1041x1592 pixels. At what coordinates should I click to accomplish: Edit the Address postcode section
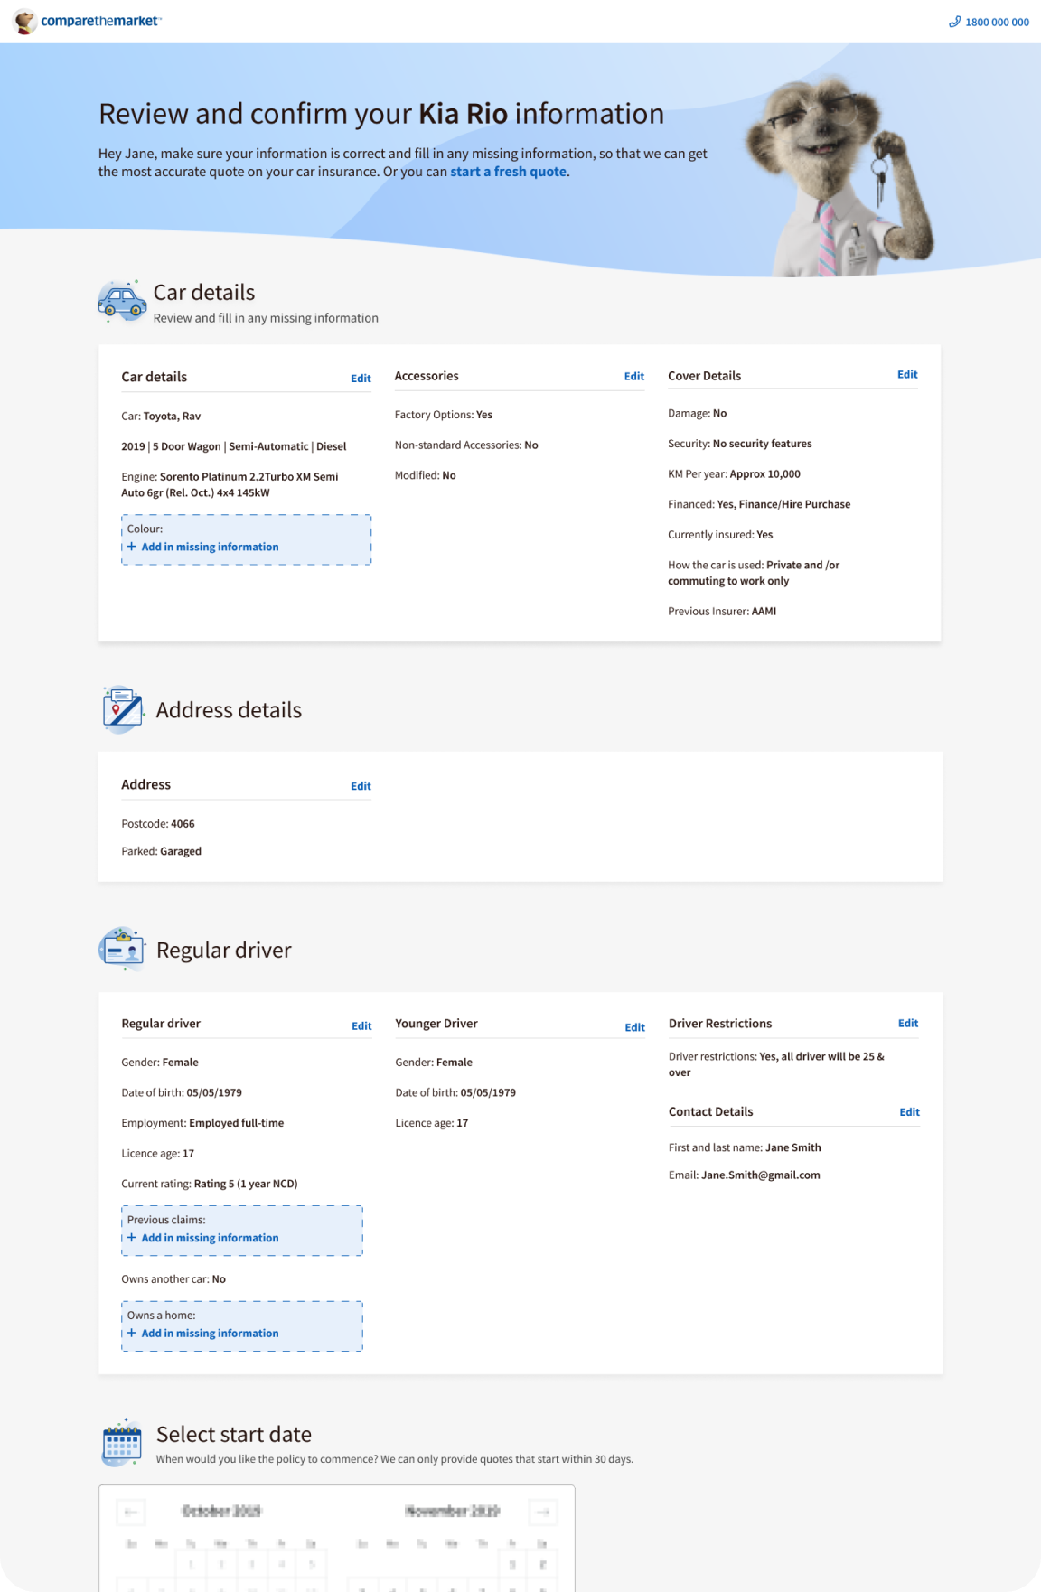(361, 786)
